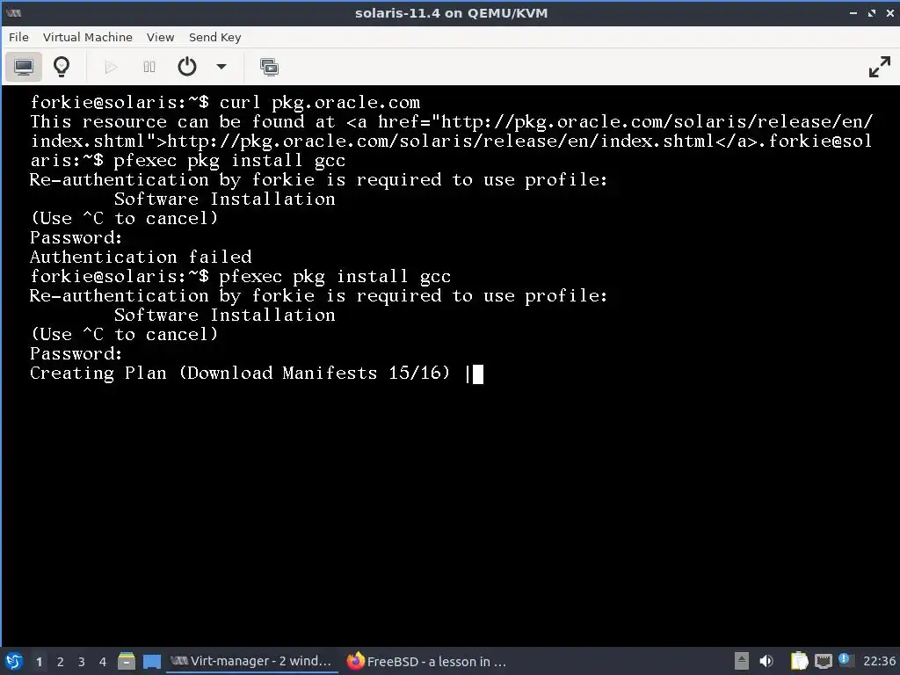Switch to workspace 3
The height and width of the screenshot is (675, 900).
[x=82, y=662]
